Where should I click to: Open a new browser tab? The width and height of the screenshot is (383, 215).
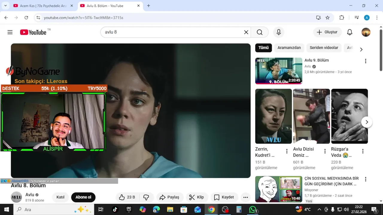(148, 6)
